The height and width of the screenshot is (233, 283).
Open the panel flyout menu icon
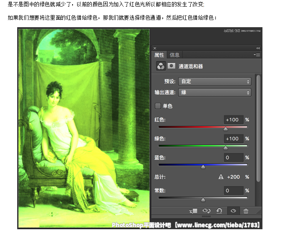(257, 54)
